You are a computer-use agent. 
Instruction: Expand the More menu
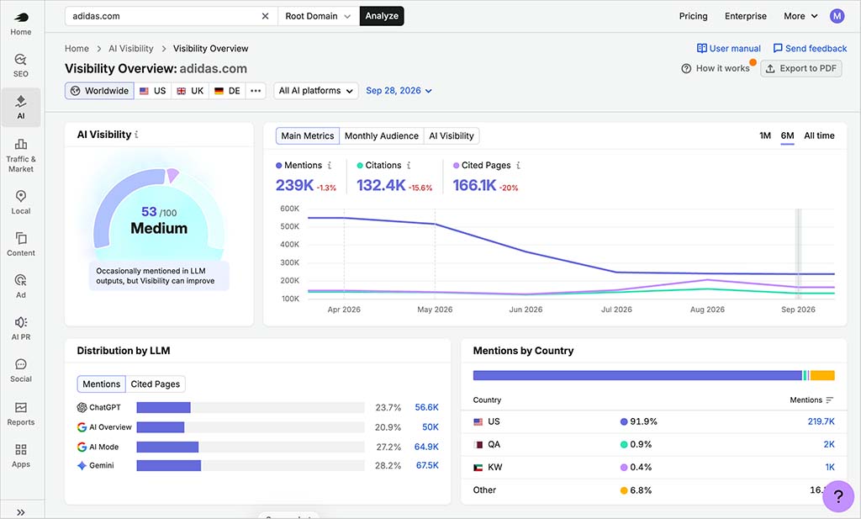point(800,16)
